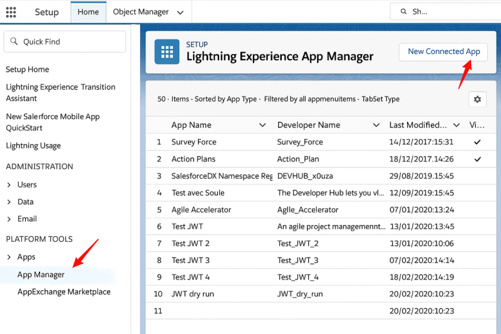Open New Salesforce Mobile App QuickStart
This screenshot has height=334, width=501.
click(x=53, y=122)
